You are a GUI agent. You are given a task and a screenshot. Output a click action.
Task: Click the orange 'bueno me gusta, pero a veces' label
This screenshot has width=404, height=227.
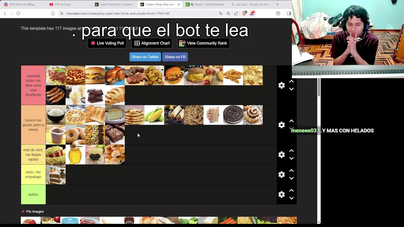33,125
